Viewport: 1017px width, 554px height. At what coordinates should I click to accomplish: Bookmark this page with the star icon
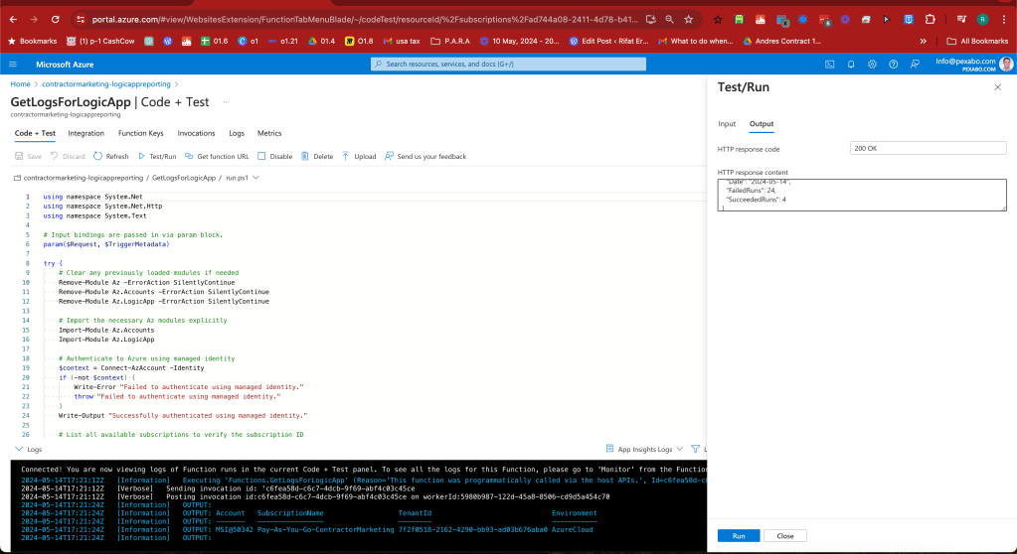[689, 20]
